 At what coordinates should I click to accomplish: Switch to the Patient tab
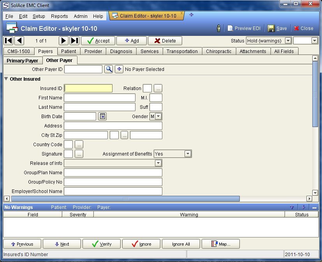69,51
